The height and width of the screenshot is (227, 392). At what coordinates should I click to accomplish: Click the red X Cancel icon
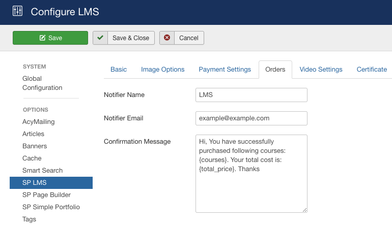click(167, 38)
